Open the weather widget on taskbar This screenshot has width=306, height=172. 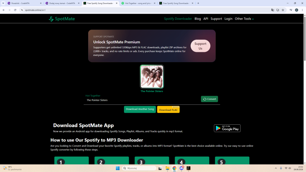[x=12, y=168]
